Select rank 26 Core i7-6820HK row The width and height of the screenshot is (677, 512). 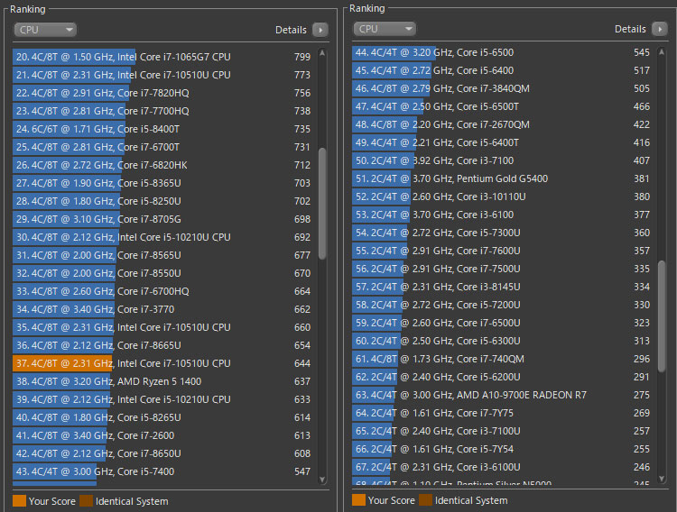click(163, 165)
